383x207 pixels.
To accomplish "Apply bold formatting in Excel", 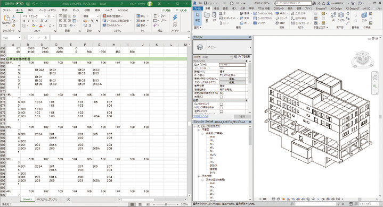I will [24, 21].
